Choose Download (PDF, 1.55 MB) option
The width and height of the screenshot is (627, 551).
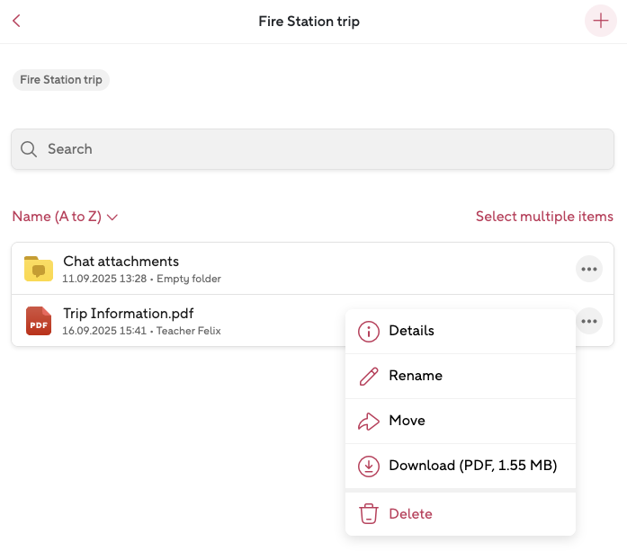(x=472, y=466)
